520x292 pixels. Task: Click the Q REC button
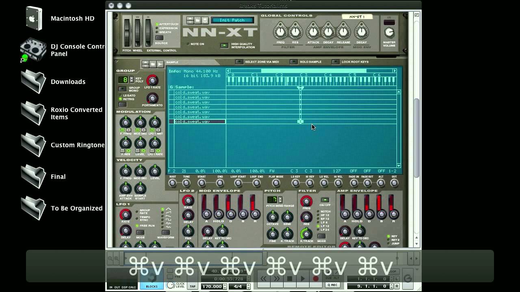(x=332, y=285)
